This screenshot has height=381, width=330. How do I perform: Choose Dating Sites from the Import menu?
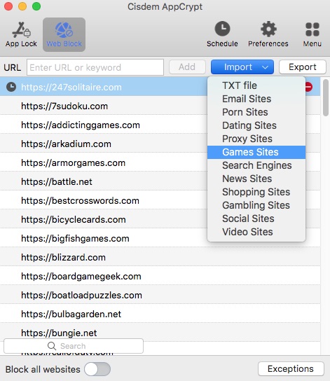click(256, 125)
